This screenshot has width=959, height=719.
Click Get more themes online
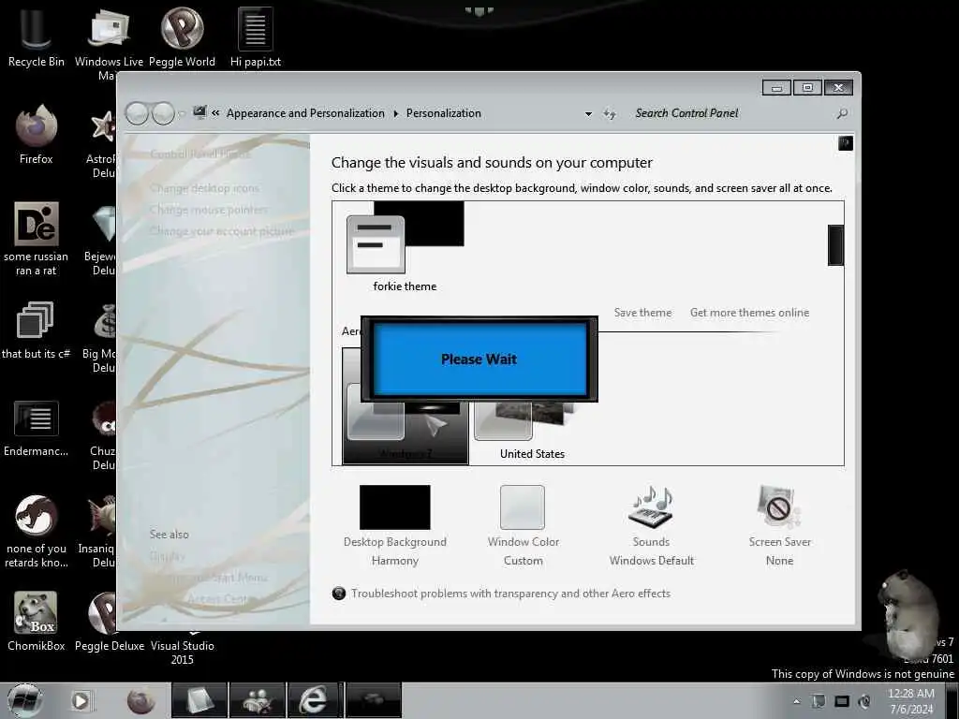click(749, 313)
